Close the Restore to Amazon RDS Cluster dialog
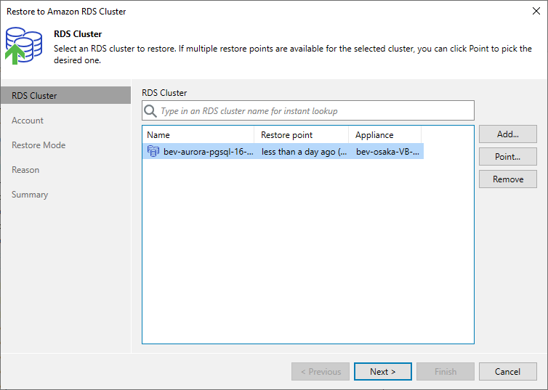 click(536, 11)
